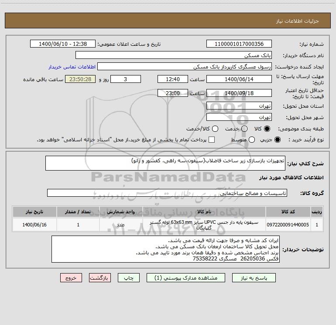Image resolution: width=336 pixels, height=325 pixels.
Task: Click the شهر محل تحویل field تهران
Action: pos(239,117)
